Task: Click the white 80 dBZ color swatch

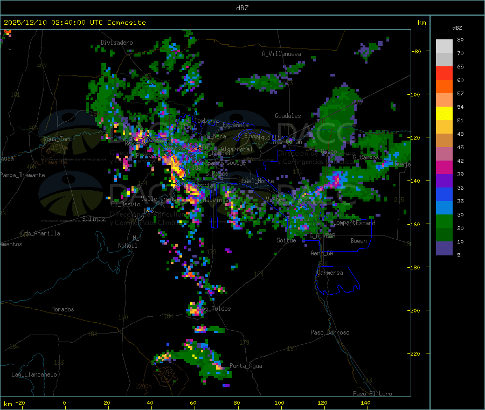Action: tap(444, 46)
